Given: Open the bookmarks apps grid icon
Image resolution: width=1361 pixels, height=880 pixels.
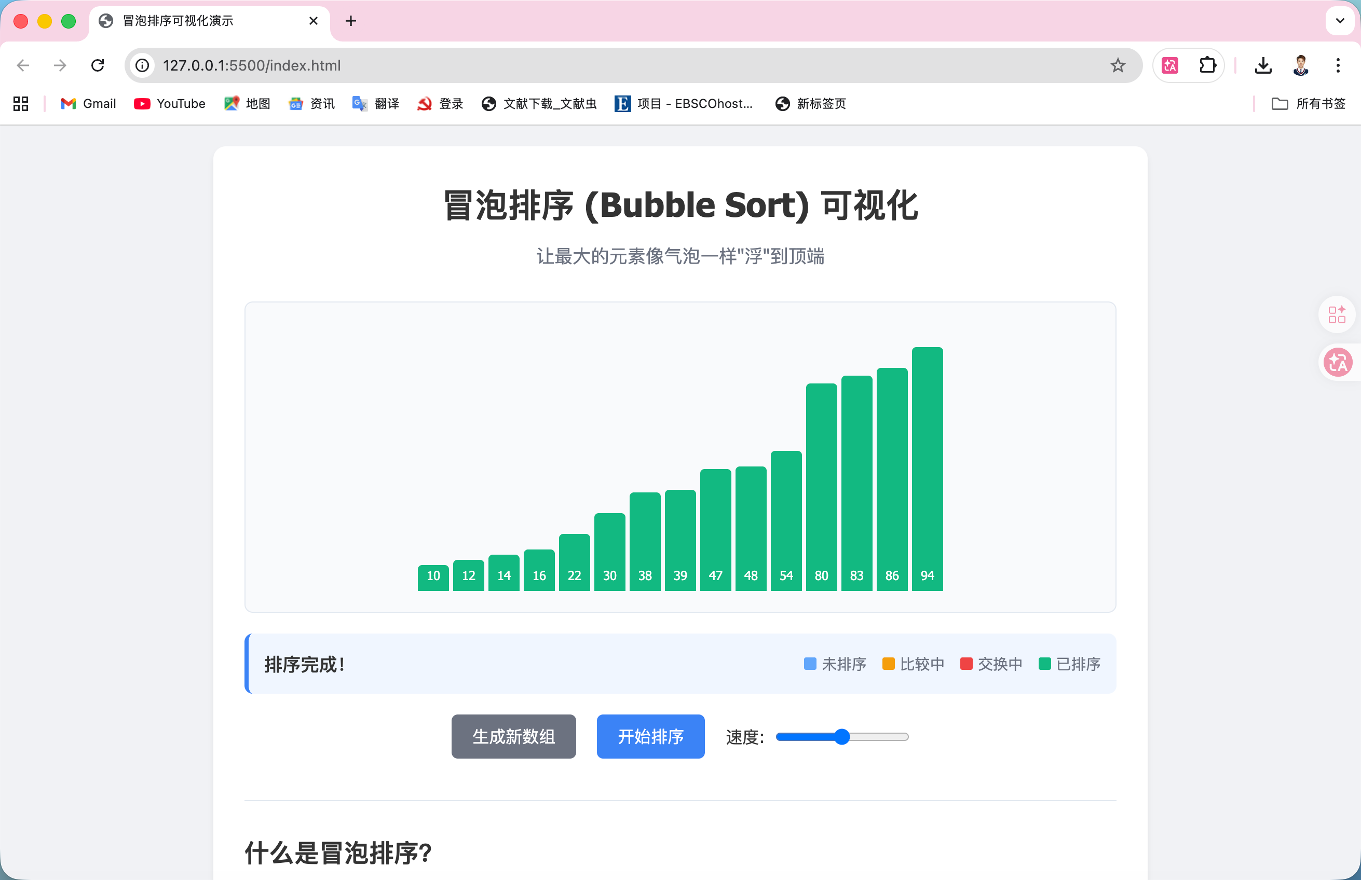Looking at the screenshot, I should tap(21, 103).
